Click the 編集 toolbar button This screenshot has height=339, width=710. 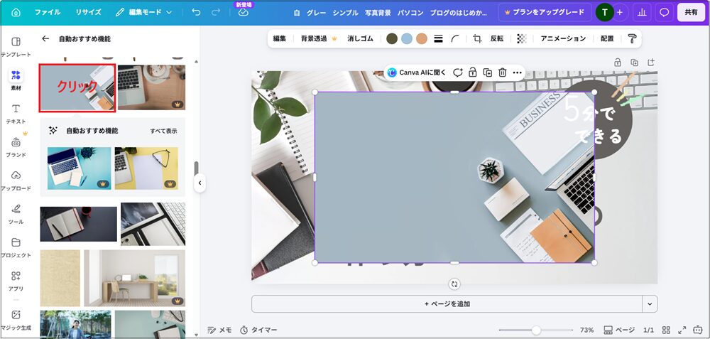(x=279, y=39)
